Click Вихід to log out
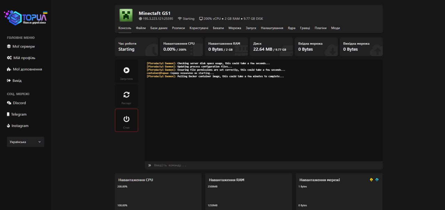 pyautogui.click(x=17, y=81)
